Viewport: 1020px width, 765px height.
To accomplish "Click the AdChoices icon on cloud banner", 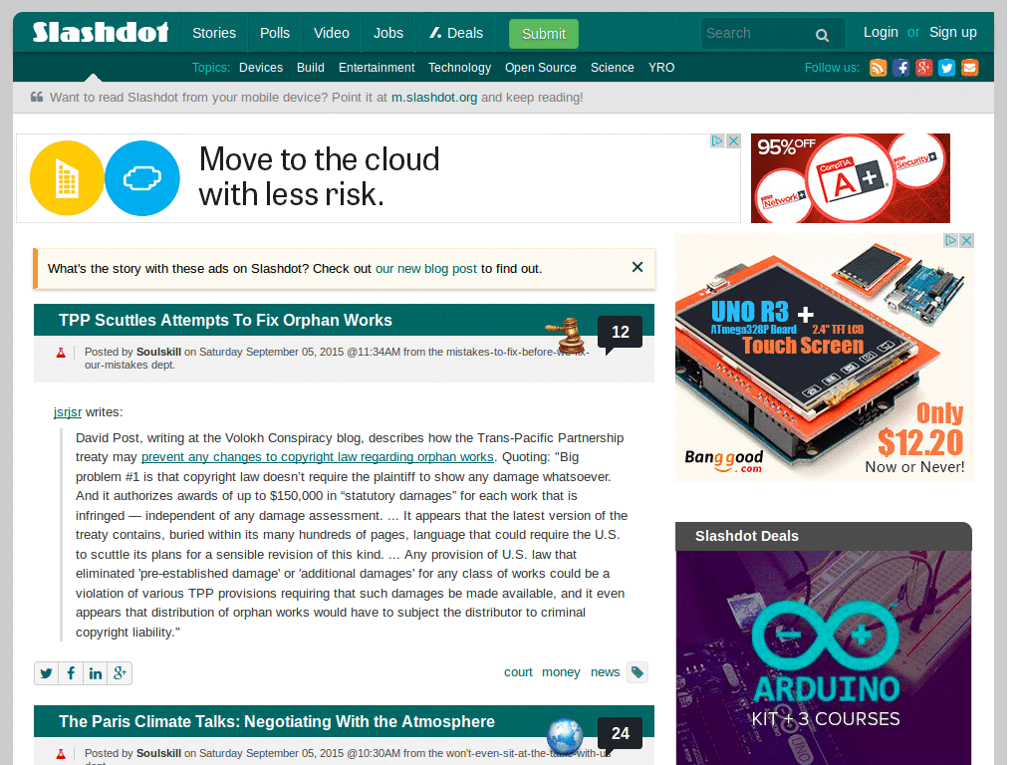I will 717,140.
